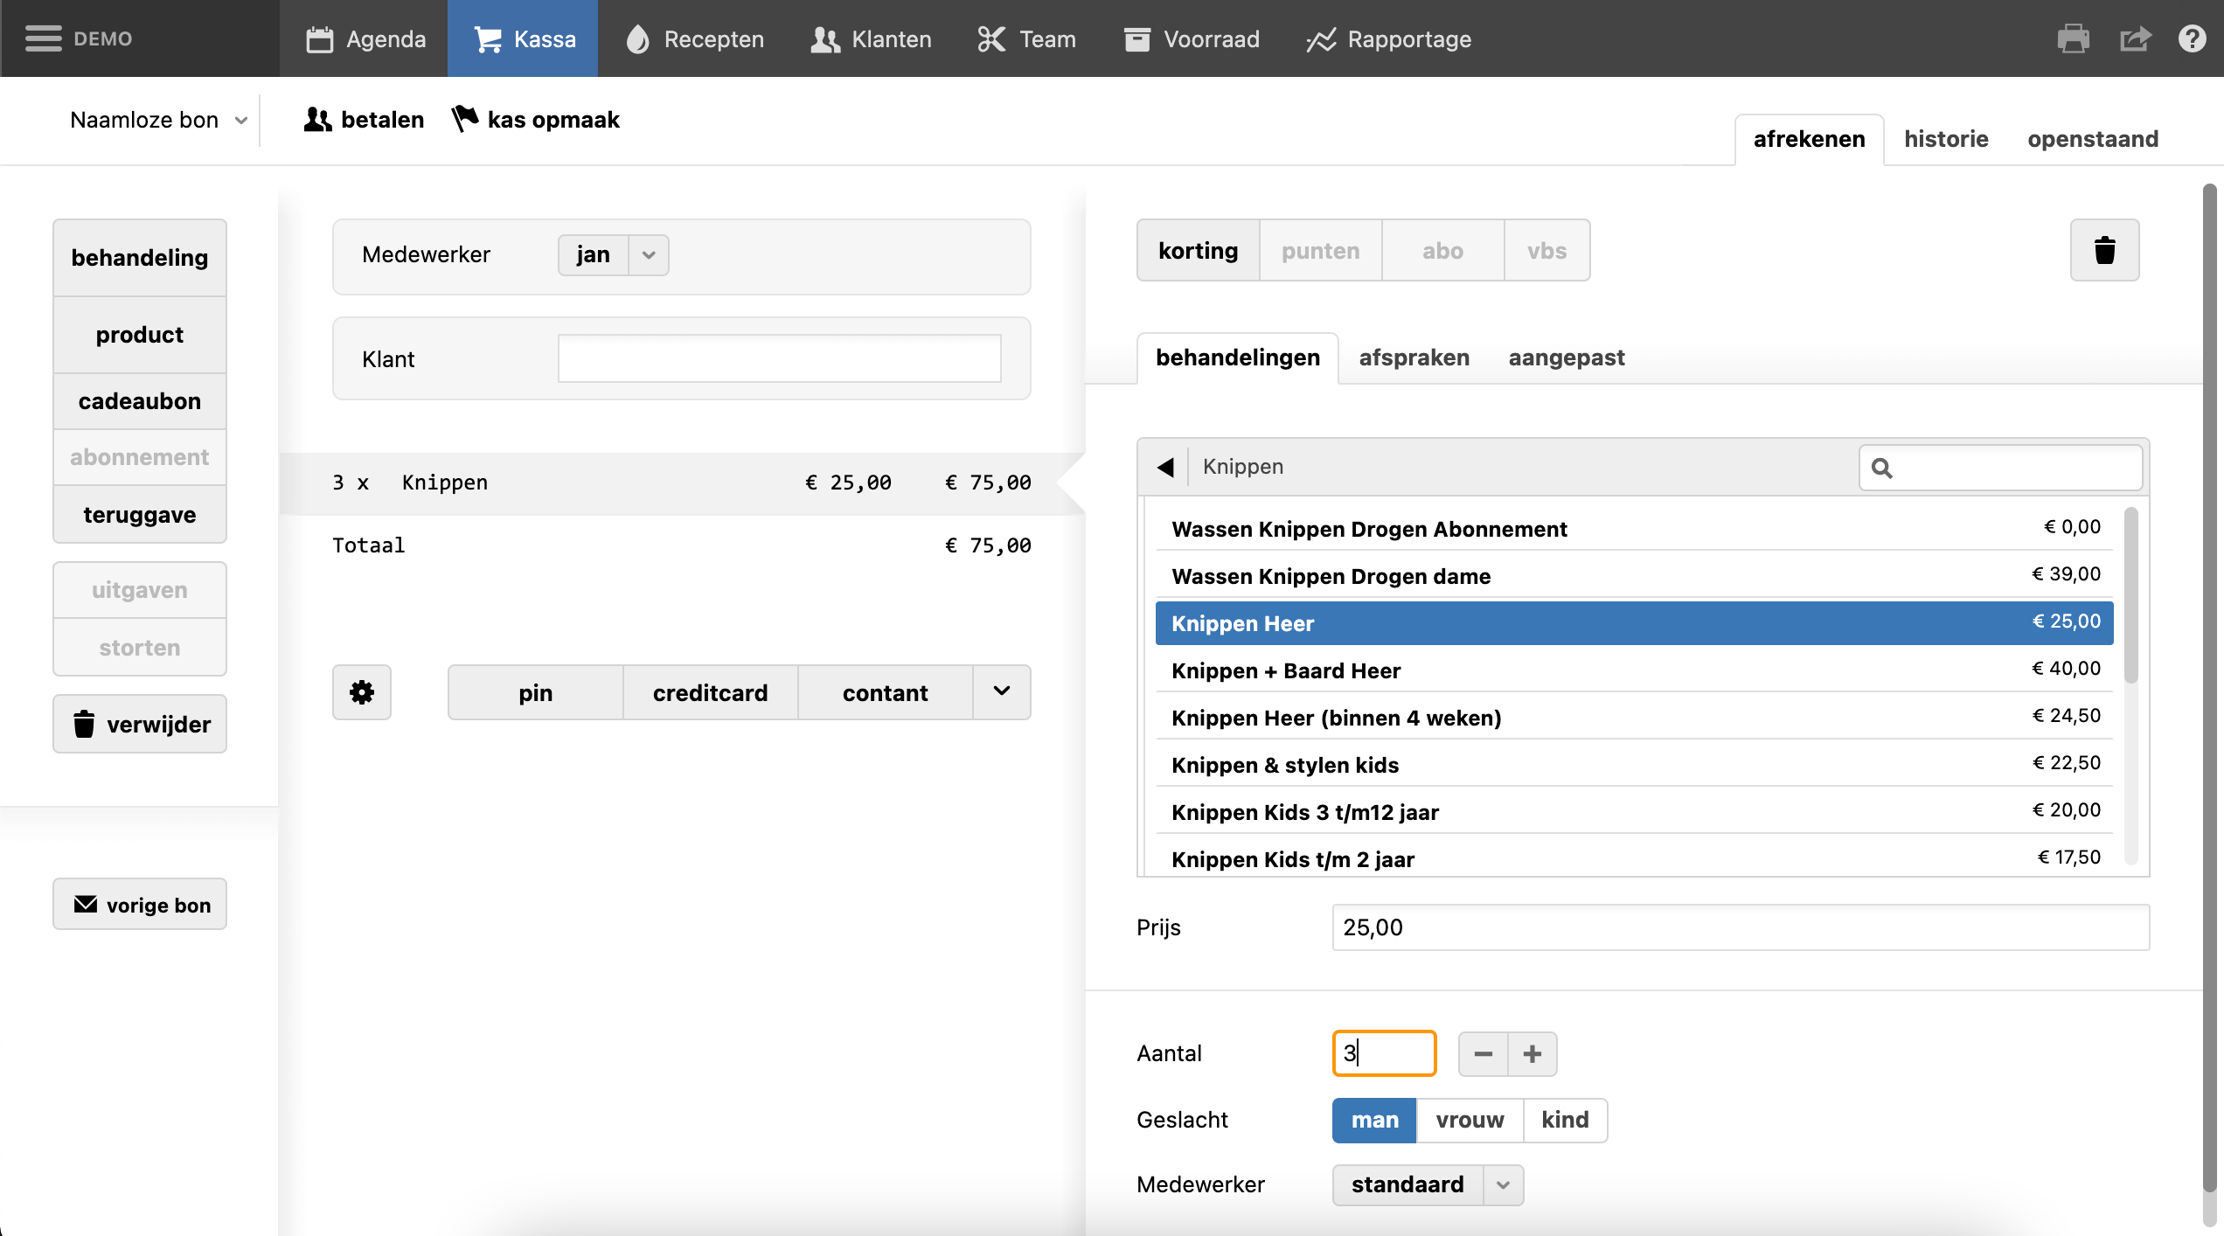The image size is (2224, 1236).
Task: Open Medewerker standaard dropdown
Action: coord(1503,1185)
